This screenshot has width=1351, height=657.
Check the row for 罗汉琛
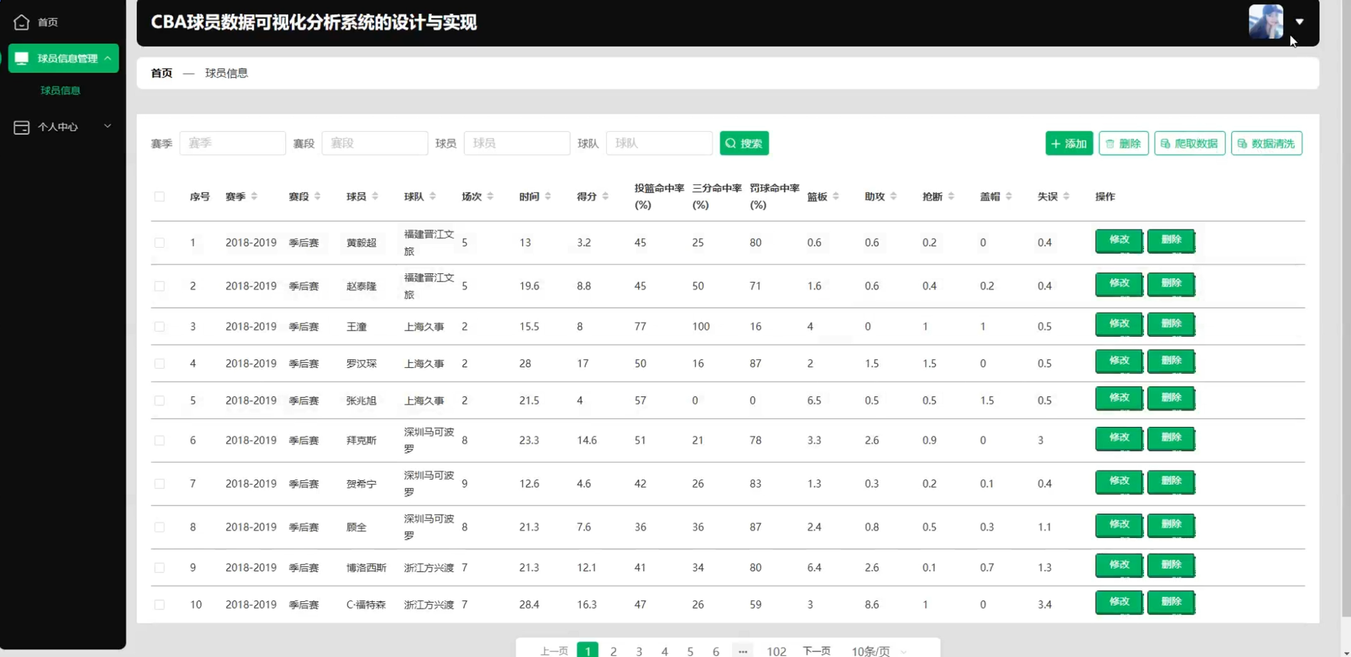(x=159, y=364)
